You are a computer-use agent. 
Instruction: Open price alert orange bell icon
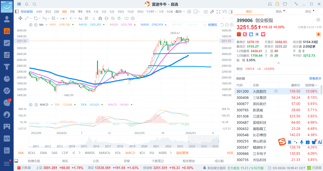(318, 34)
